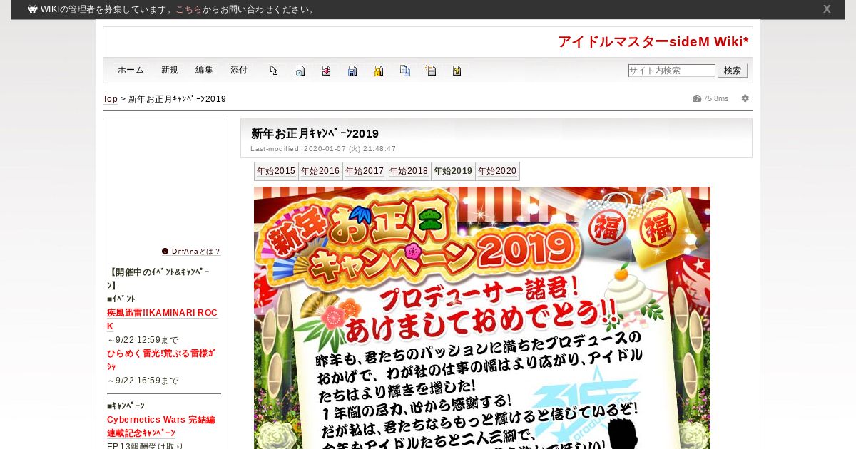Click the question mark help icon

click(457, 71)
